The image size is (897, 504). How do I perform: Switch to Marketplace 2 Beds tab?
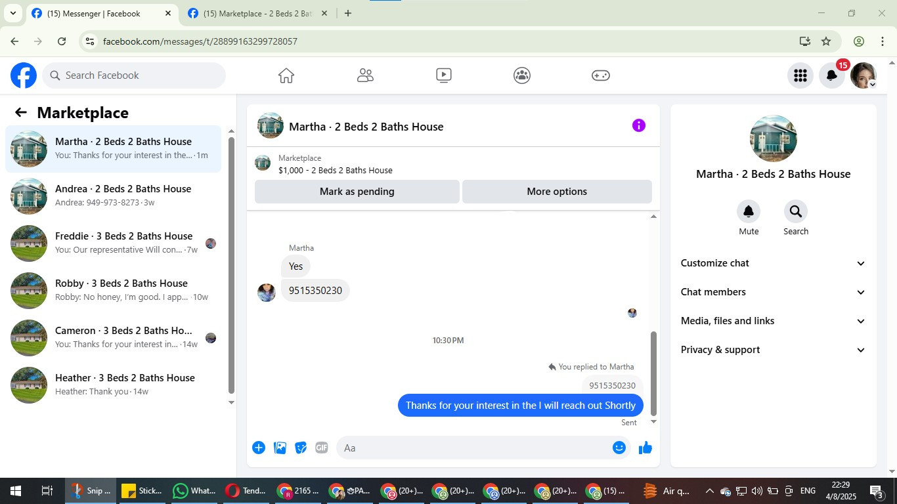pos(258,13)
